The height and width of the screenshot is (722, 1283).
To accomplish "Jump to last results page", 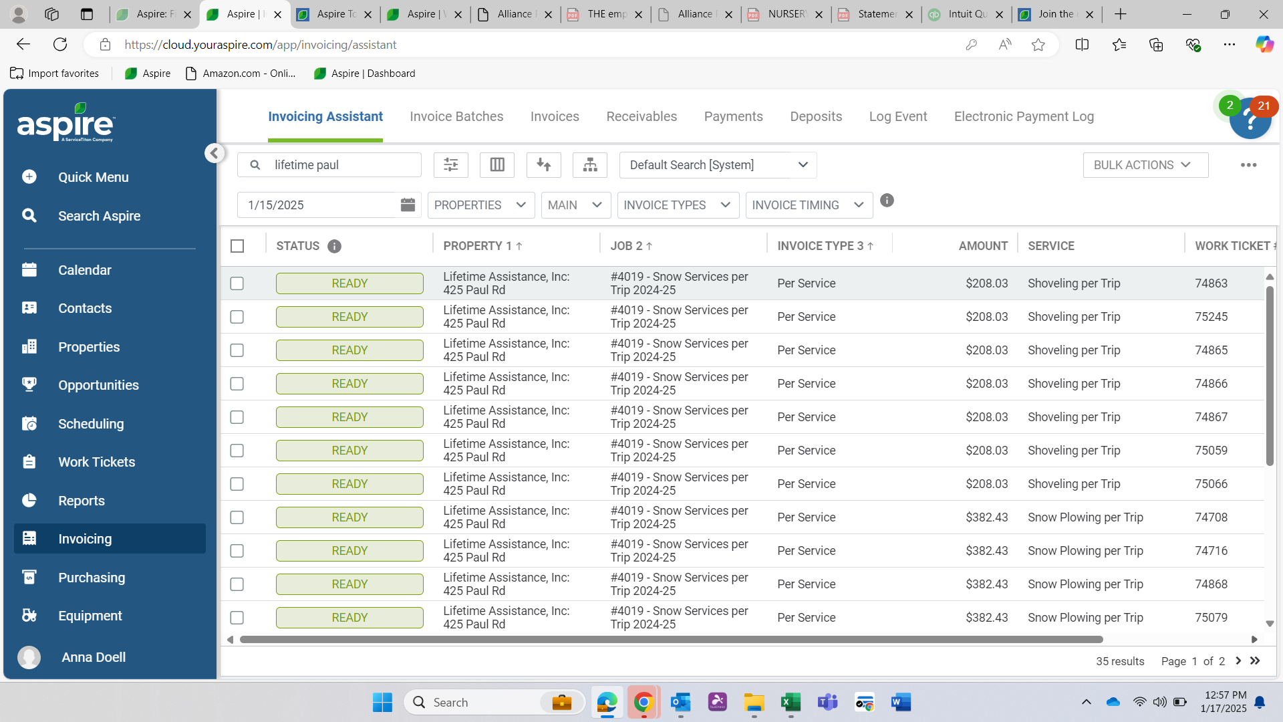I will tap(1255, 661).
